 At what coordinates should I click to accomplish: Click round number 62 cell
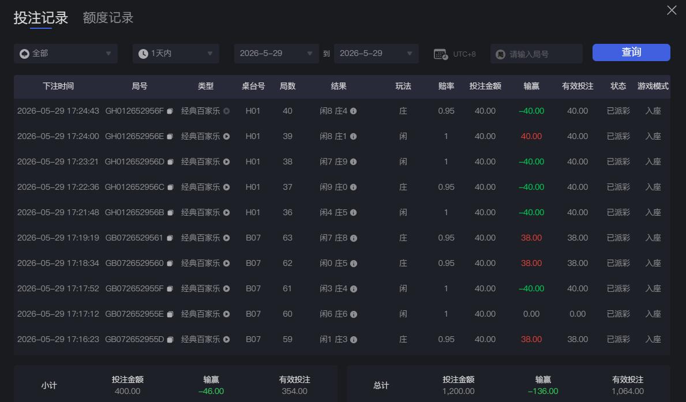click(x=287, y=264)
